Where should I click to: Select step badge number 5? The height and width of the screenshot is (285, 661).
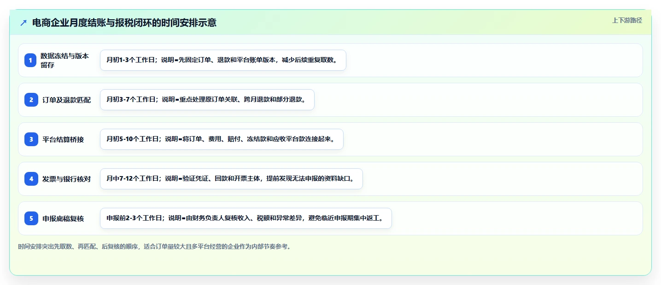[x=31, y=218]
